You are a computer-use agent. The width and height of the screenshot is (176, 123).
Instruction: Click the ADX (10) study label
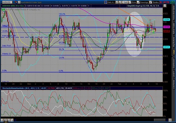click(x=60, y=88)
